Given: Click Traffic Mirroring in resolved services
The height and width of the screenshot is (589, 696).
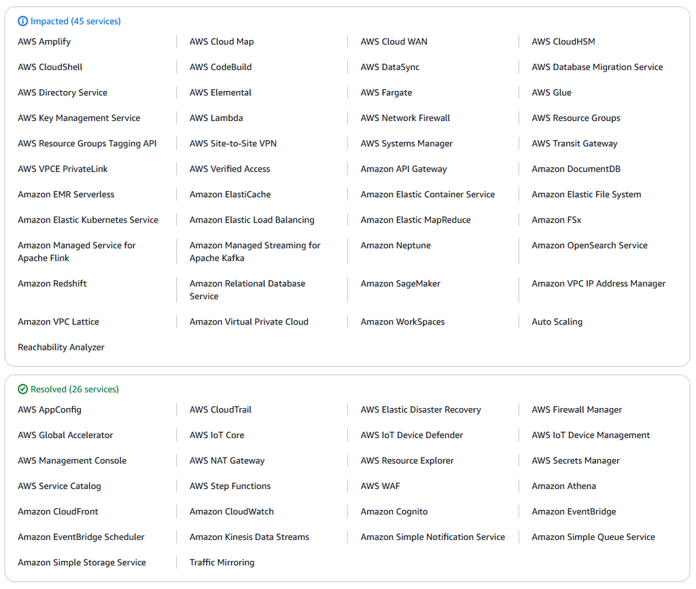Looking at the screenshot, I should coord(222,563).
